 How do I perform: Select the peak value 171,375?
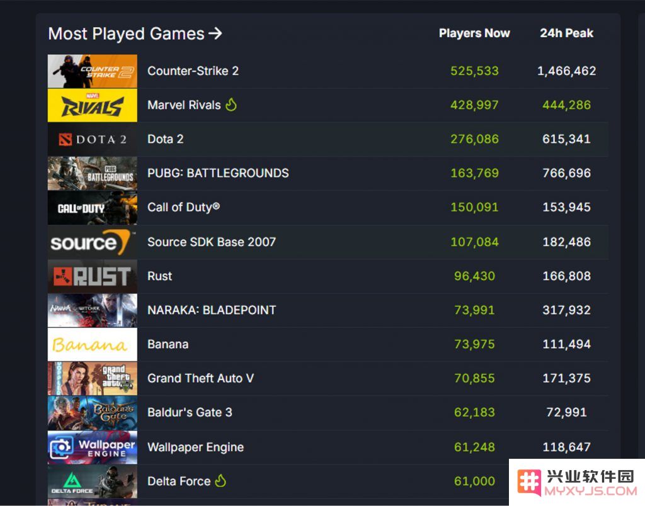point(566,378)
